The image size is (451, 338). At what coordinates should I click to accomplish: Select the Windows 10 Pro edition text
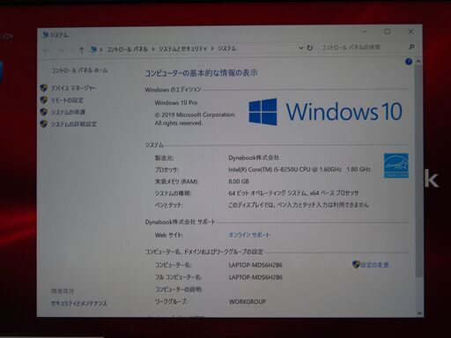coord(176,103)
